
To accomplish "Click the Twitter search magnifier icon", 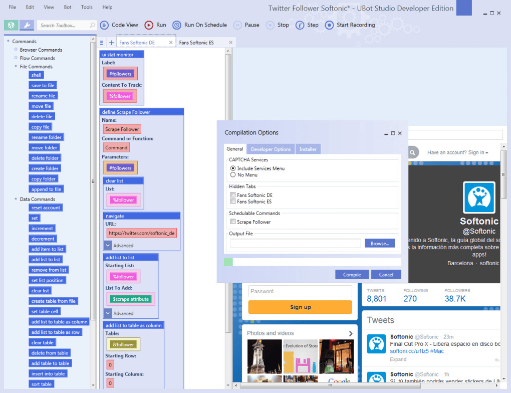I will (x=413, y=152).
